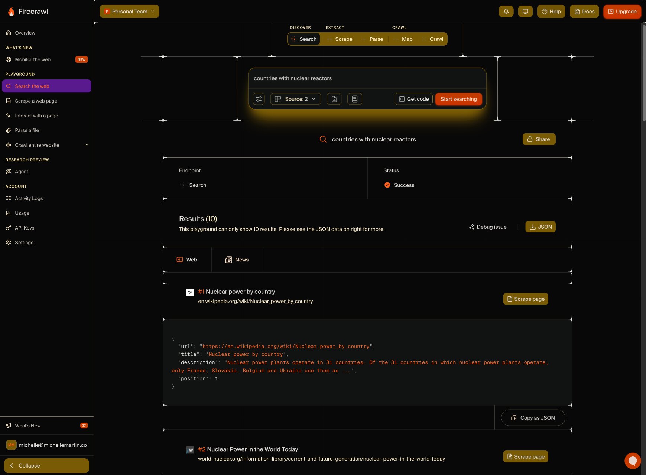This screenshot has height=475, width=646.
Task: Open the chat support bubble
Action: click(633, 461)
